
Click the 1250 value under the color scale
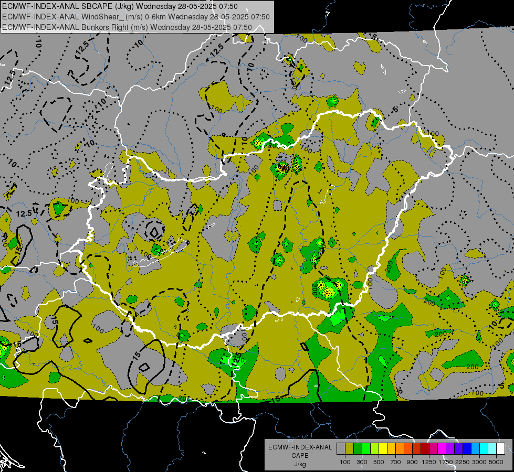coord(429,462)
